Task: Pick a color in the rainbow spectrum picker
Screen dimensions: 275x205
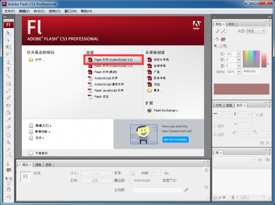Action: tap(251, 59)
